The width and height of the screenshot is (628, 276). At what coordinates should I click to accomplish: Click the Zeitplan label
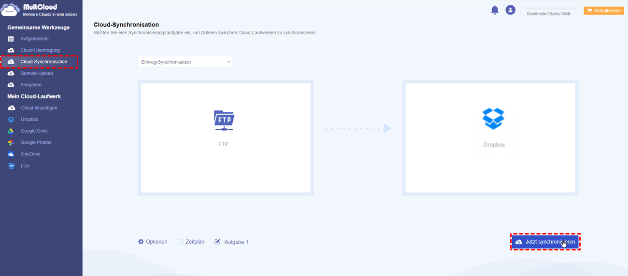click(x=195, y=242)
